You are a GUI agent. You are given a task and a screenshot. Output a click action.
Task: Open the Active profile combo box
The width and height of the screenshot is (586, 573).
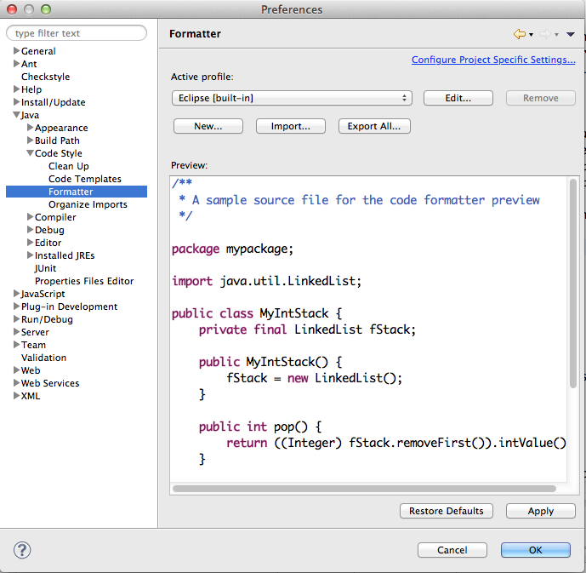click(x=292, y=98)
